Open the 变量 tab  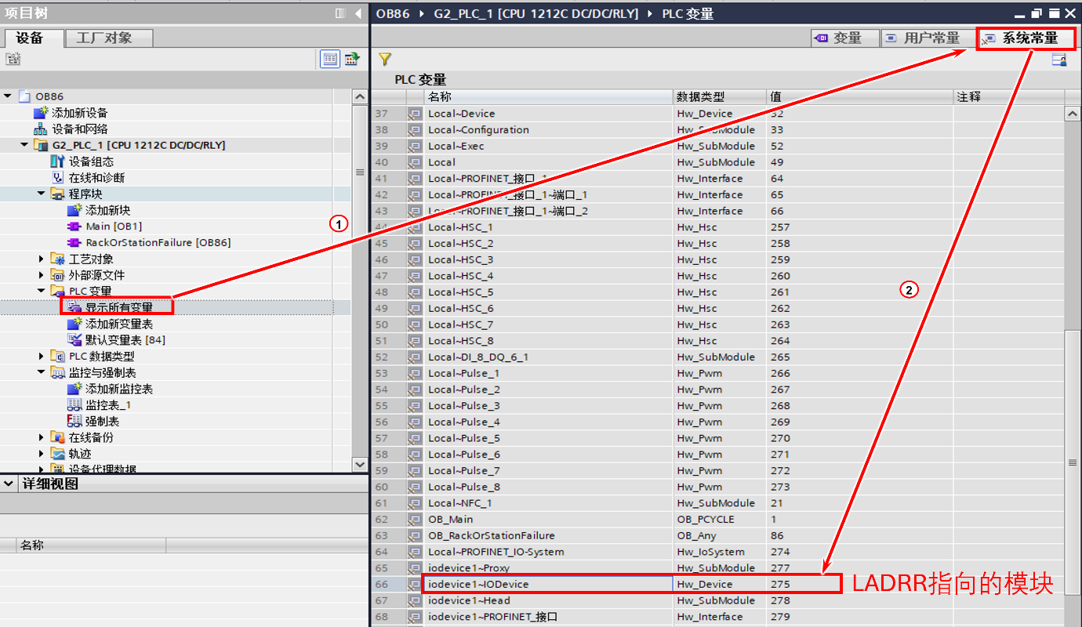click(838, 38)
